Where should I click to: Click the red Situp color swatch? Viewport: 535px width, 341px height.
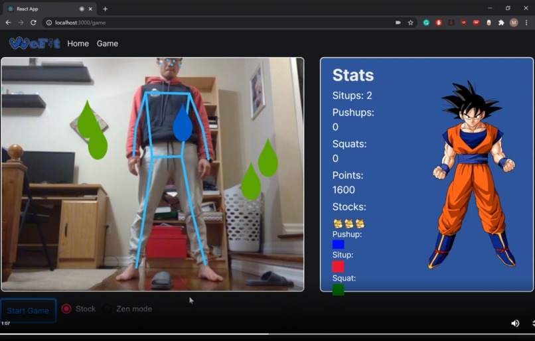[x=338, y=266]
